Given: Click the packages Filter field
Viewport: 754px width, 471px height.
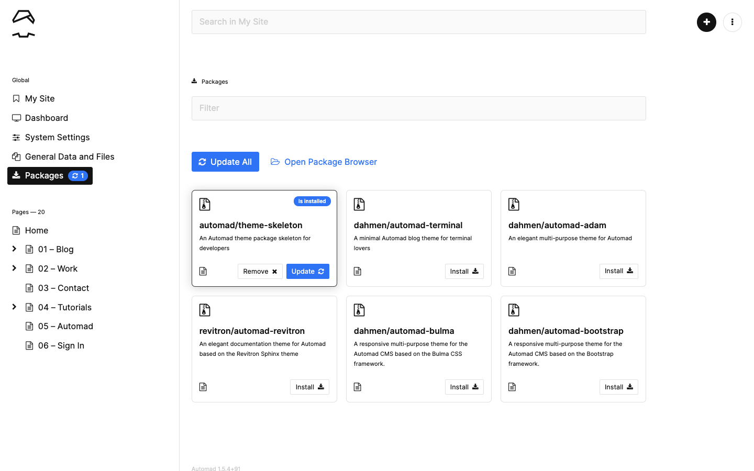Looking at the screenshot, I should pyautogui.click(x=418, y=108).
